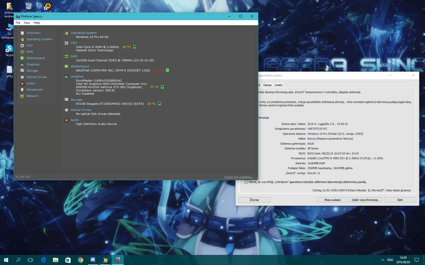Open the Storage heading in summary panel

coord(76,100)
